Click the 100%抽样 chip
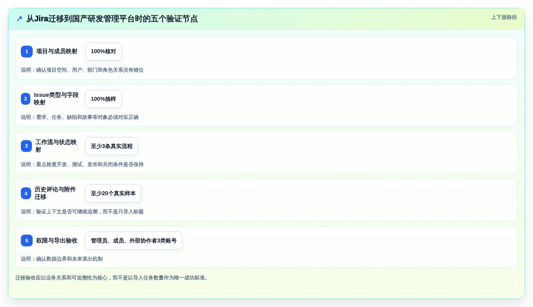533x307 pixels. (x=104, y=99)
